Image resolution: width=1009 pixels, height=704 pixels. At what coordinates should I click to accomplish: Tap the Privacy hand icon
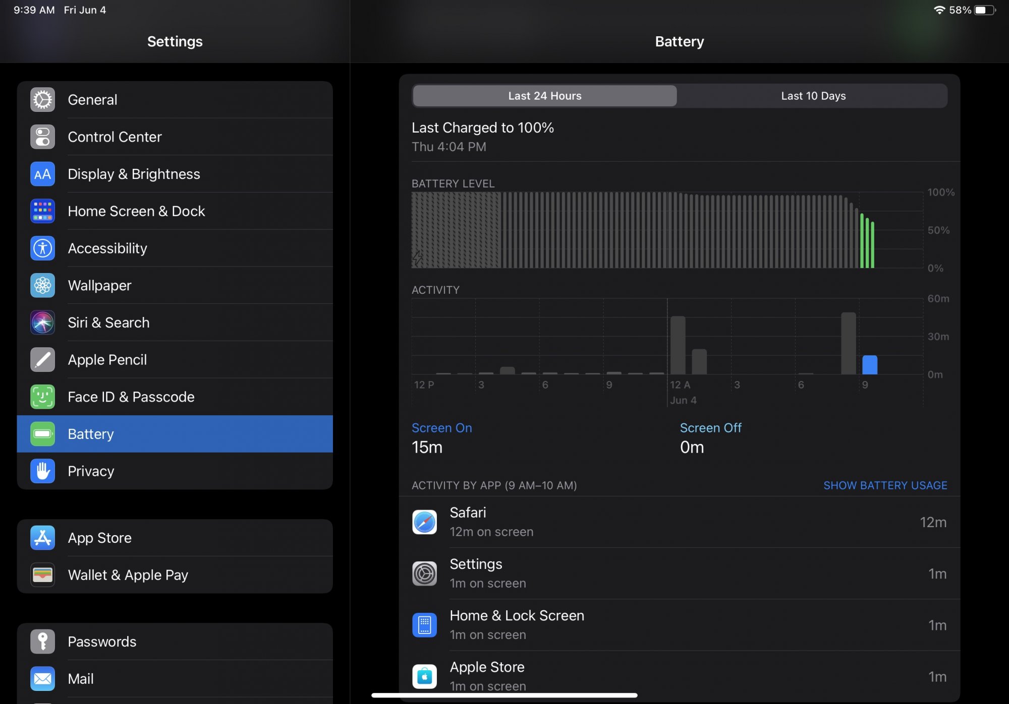pyautogui.click(x=42, y=471)
